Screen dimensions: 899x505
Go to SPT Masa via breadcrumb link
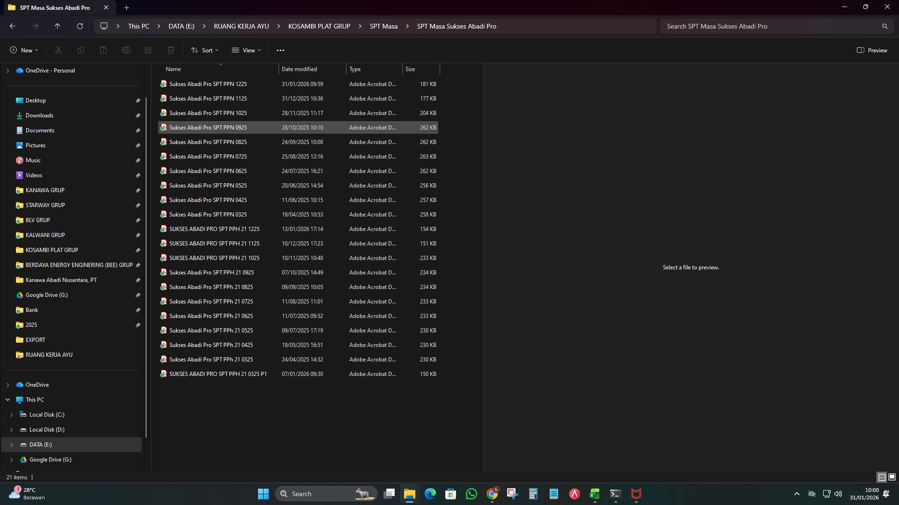pyautogui.click(x=383, y=26)
